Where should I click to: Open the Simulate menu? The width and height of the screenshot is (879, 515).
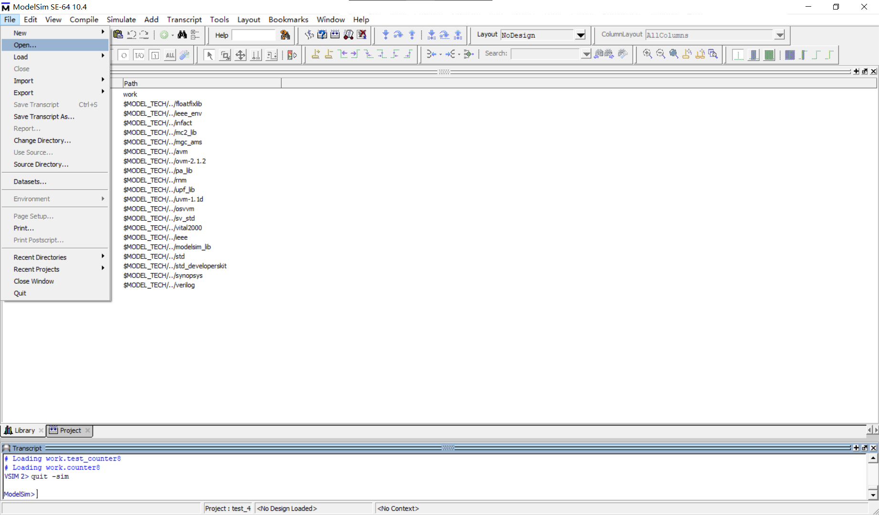(121, 20)
